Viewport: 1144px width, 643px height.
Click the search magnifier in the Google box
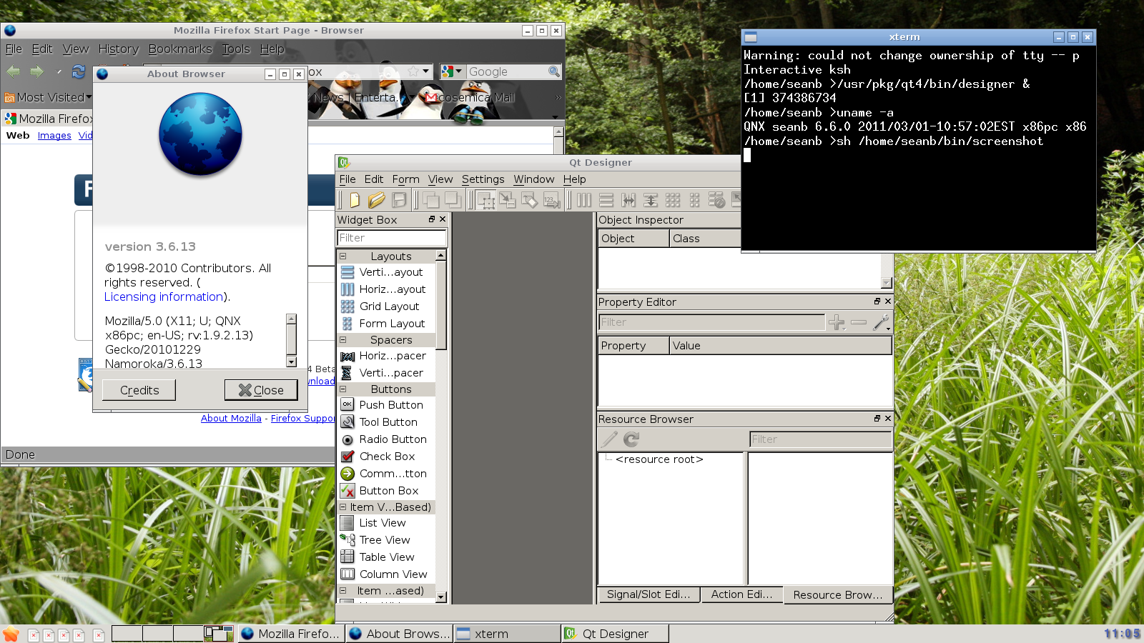coord(553,71)
